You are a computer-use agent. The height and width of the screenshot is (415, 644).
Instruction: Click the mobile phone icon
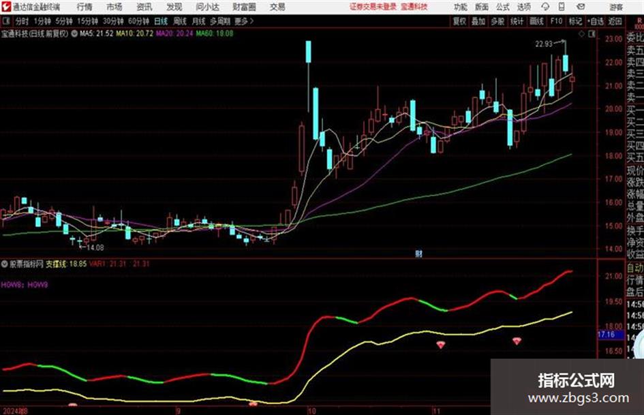click(562, 7)
